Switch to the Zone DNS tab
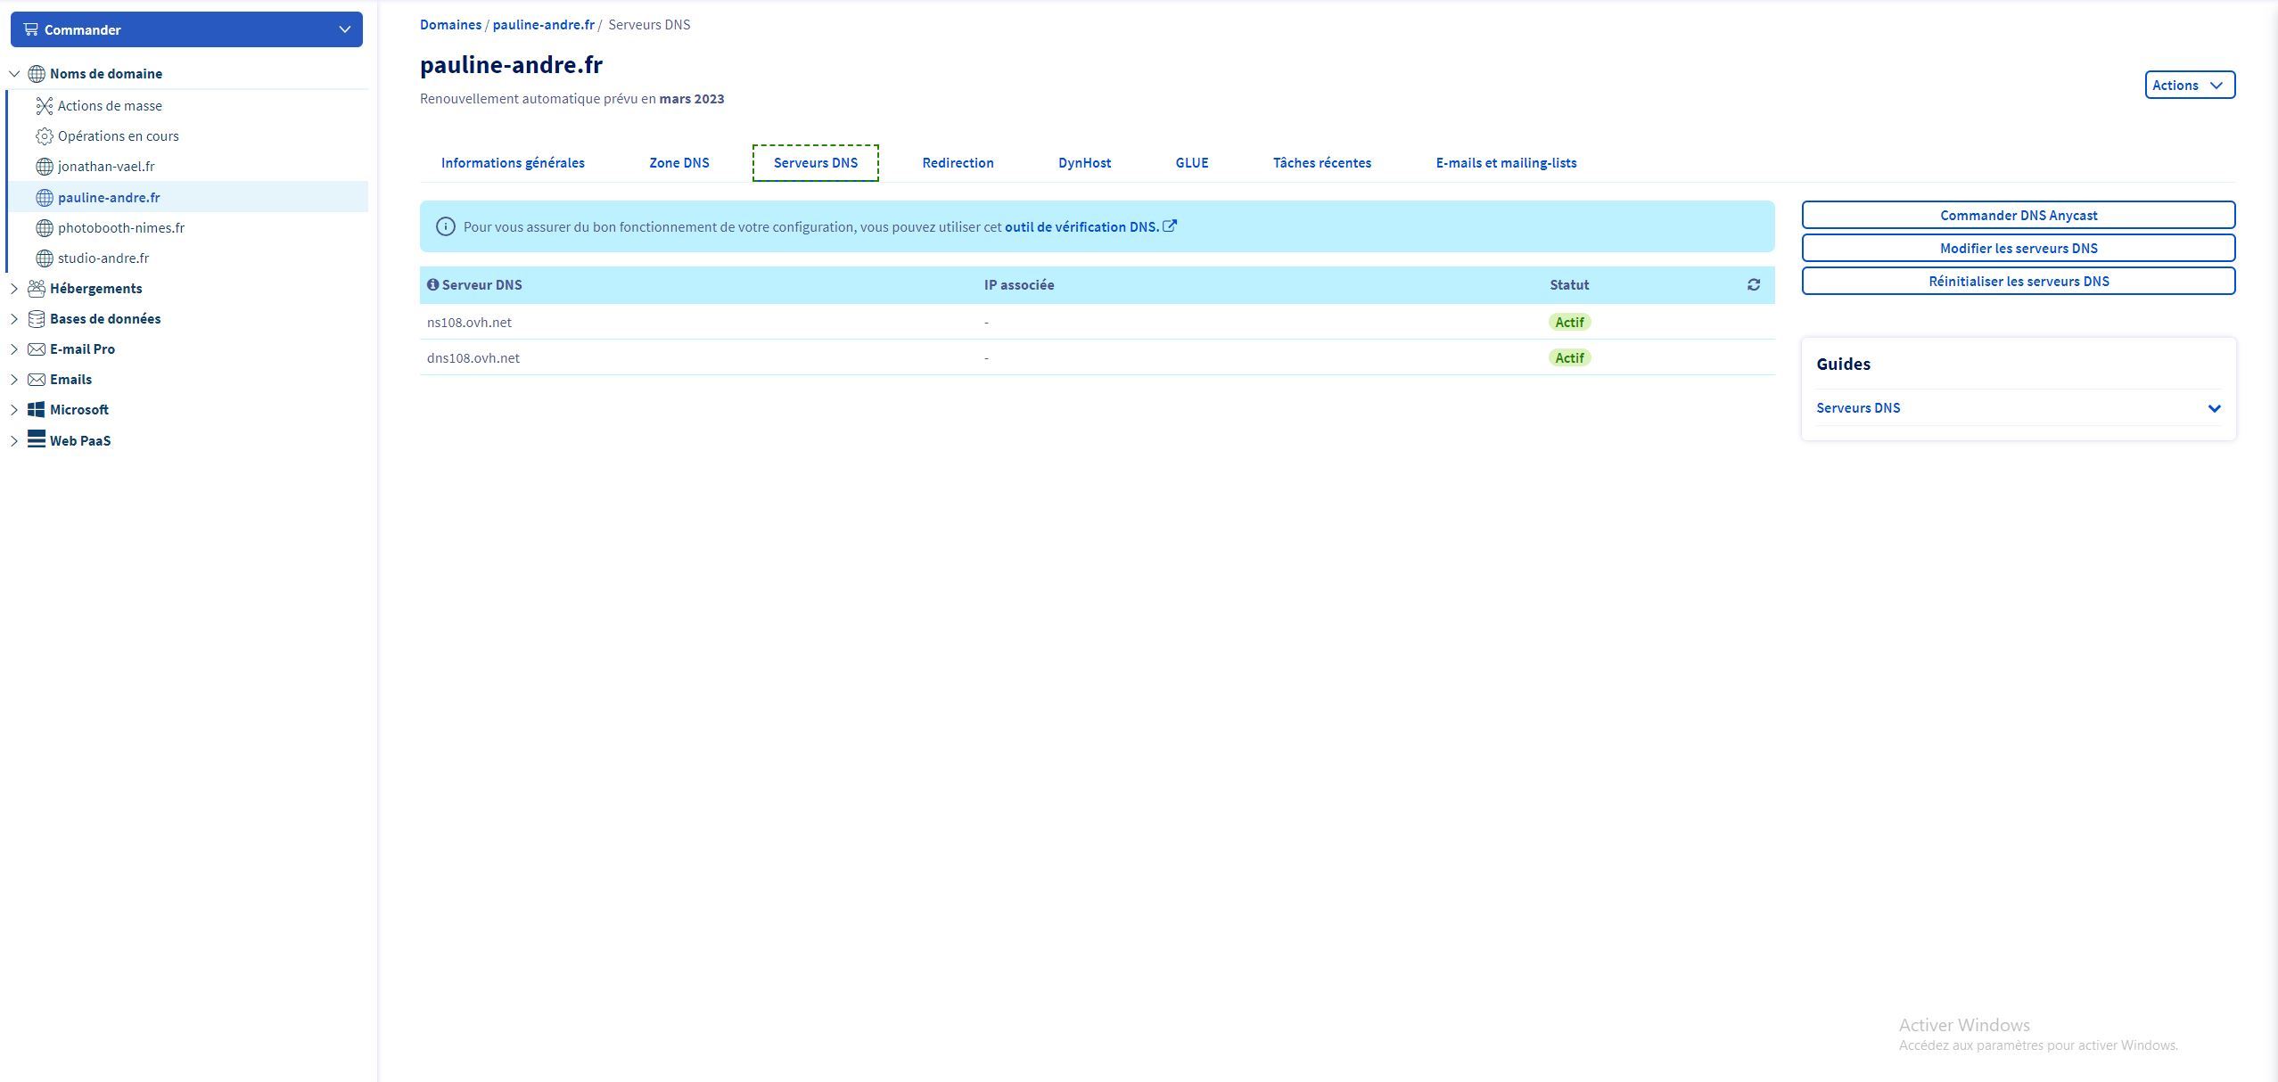Viewport: 2278px width, 1082px height. 678,163
